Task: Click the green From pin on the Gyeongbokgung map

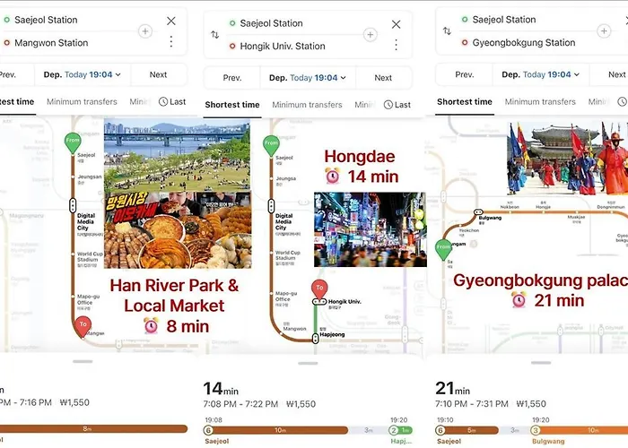Action: pyautogui.click(x=443, y=250)
